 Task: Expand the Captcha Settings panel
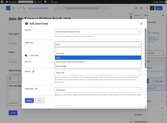[149, 122]
